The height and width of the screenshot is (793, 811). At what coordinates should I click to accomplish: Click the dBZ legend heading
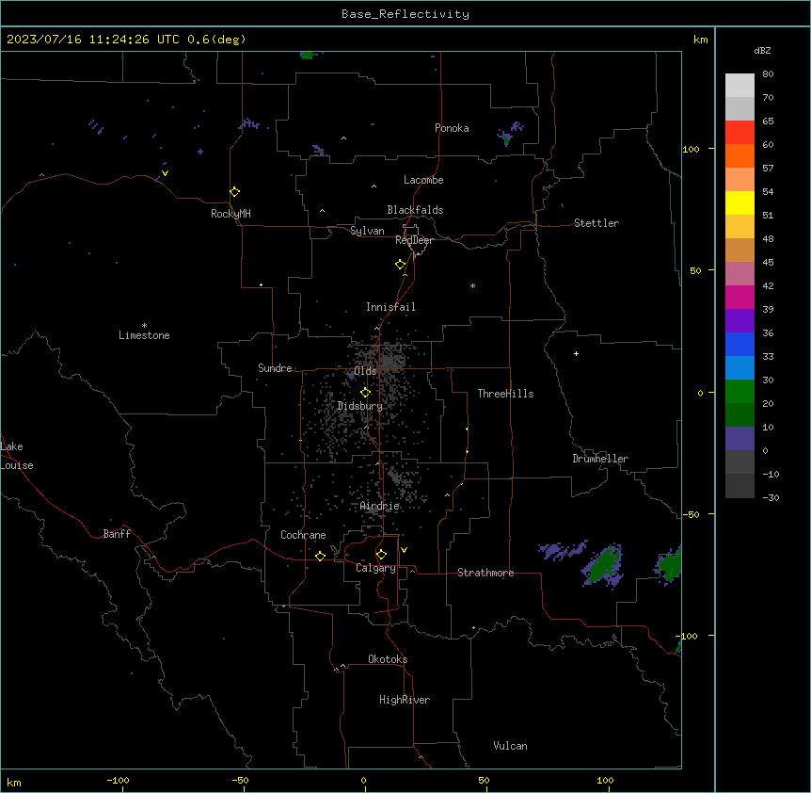coord(762,50)
